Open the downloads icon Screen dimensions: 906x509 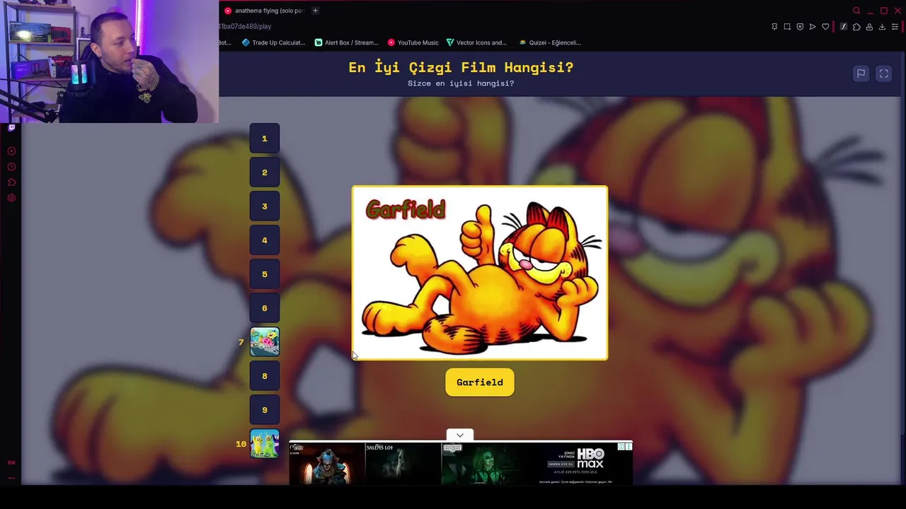[882, 27]
